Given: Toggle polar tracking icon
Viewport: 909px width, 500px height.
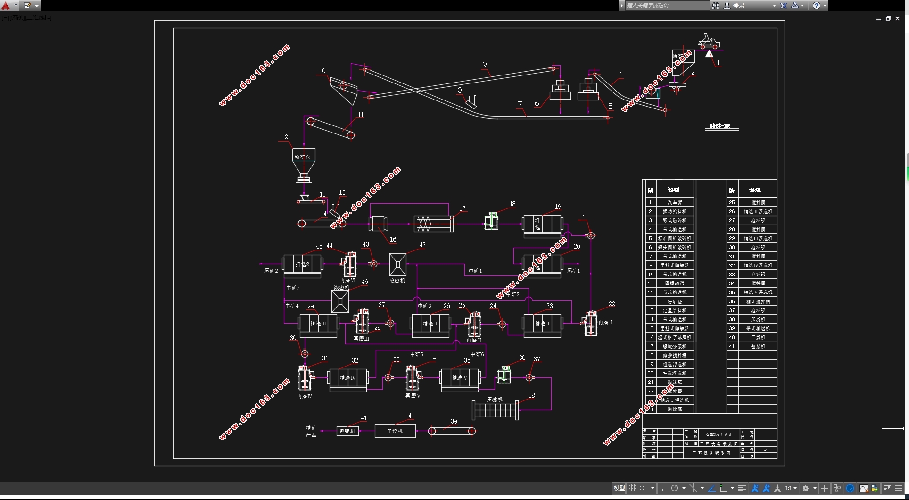Looking at the screenshot, I should point(675,488).
